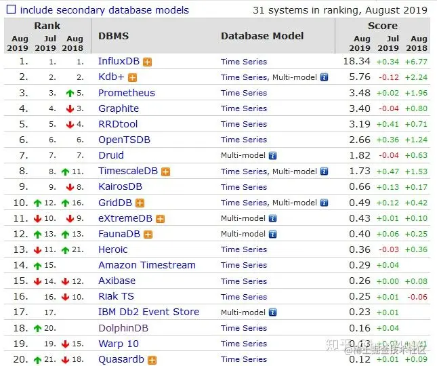Click the red down arrow in Riak TS row
Screen dimensions: 437x366
(x=65, y=297)
